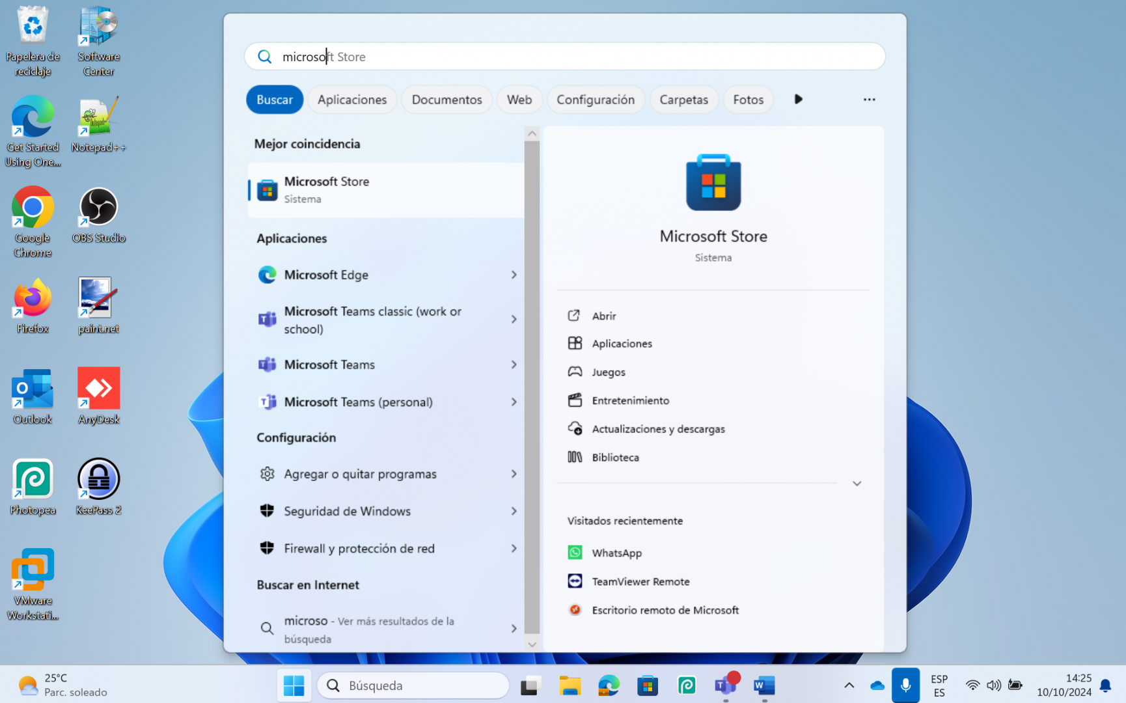Select the Documentos filter tab
Viewport: 1126px width, 703px height.
tap(446, 100)
